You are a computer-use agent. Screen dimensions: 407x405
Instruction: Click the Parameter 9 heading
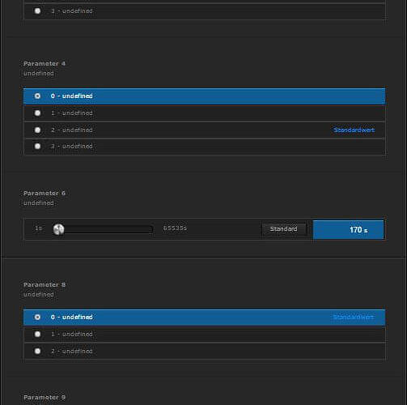(45, 398)
